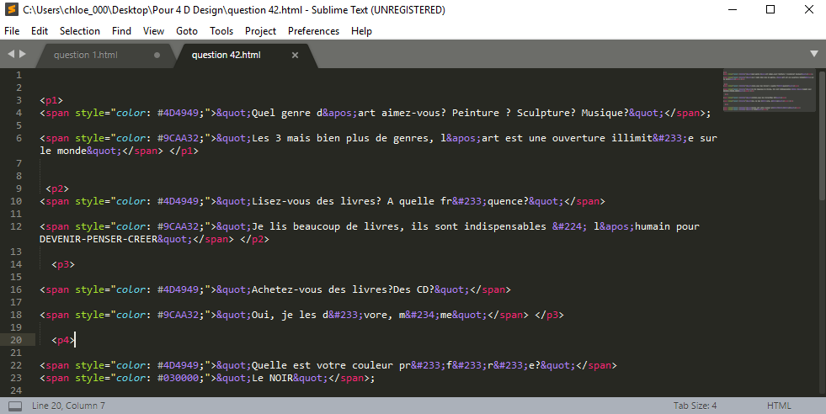Maximize the Sublime Text window
The image size is (826, 414).
tap(770, 10)
